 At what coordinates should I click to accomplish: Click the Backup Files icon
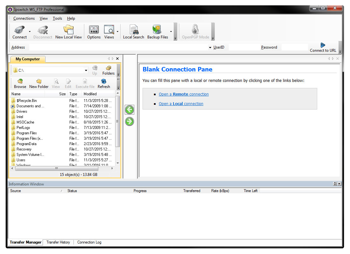click(157, 32)
